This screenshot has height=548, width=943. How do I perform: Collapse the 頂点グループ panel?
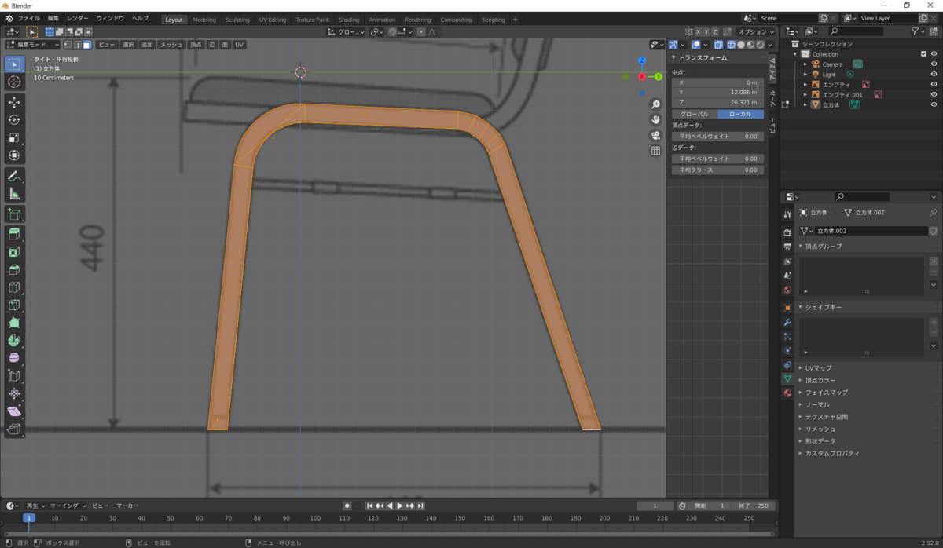823,246
